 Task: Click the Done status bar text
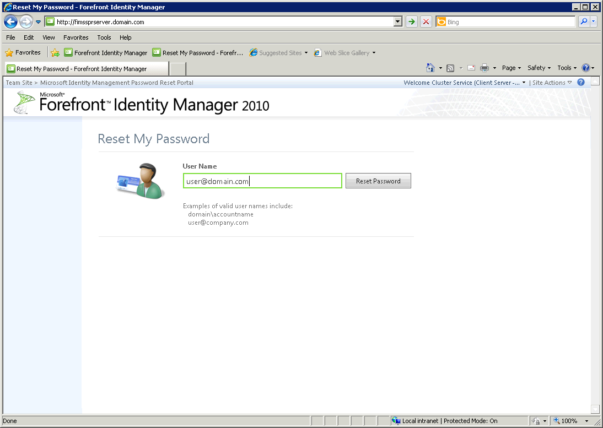9,421
